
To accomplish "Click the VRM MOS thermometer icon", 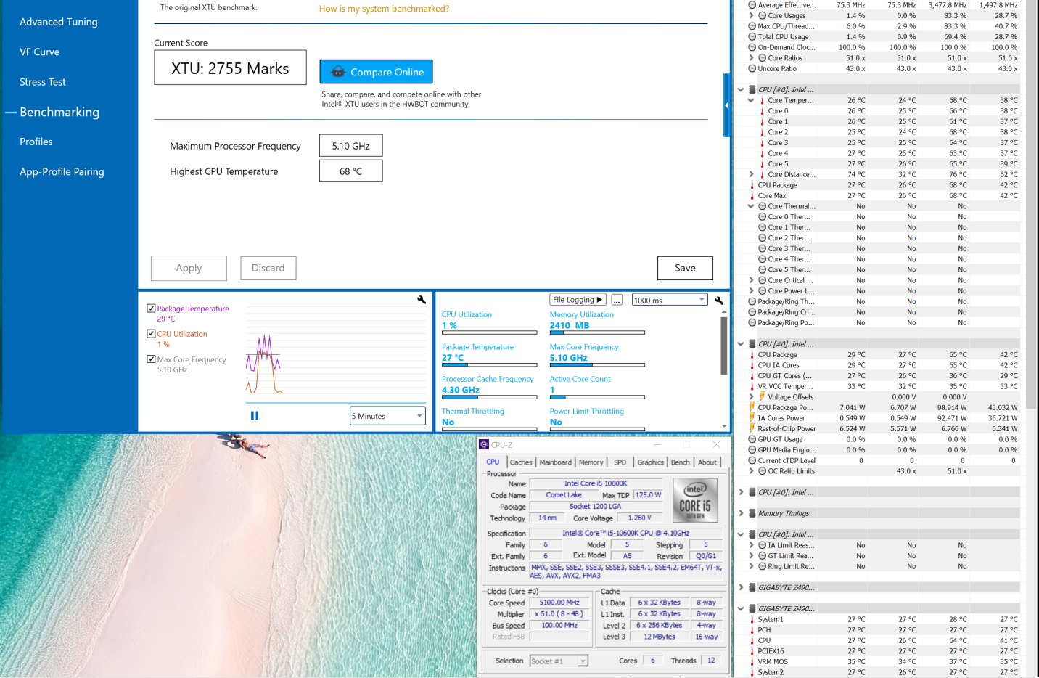I will pos(752,662).
